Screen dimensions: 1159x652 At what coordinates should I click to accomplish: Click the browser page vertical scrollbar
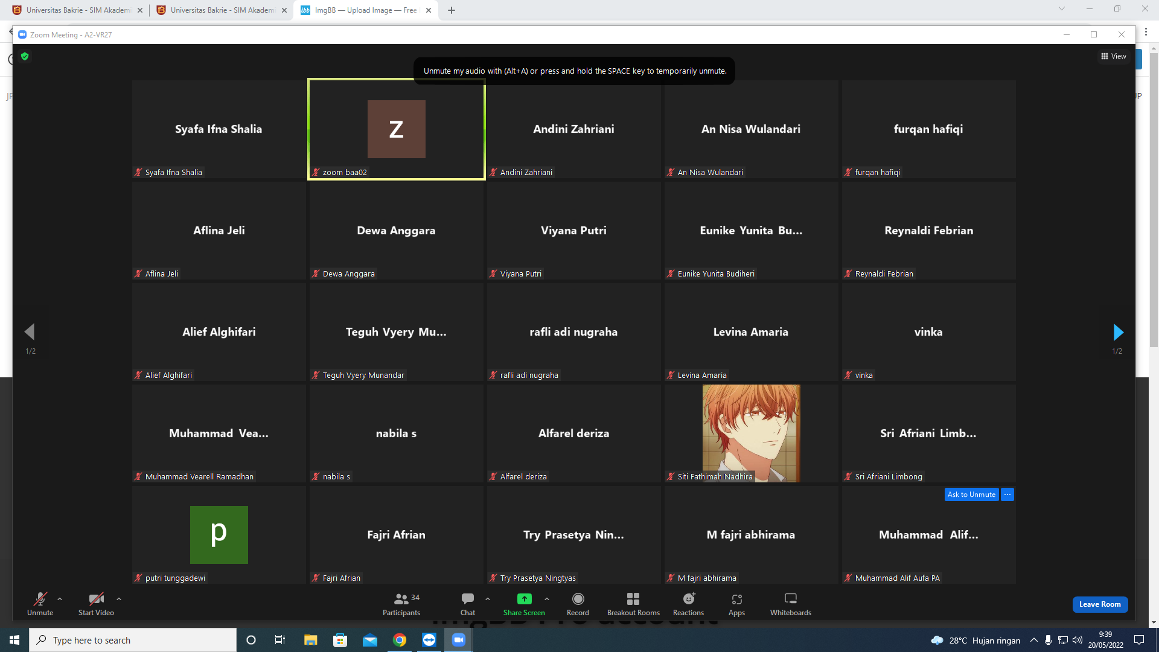pos(1154,199)
